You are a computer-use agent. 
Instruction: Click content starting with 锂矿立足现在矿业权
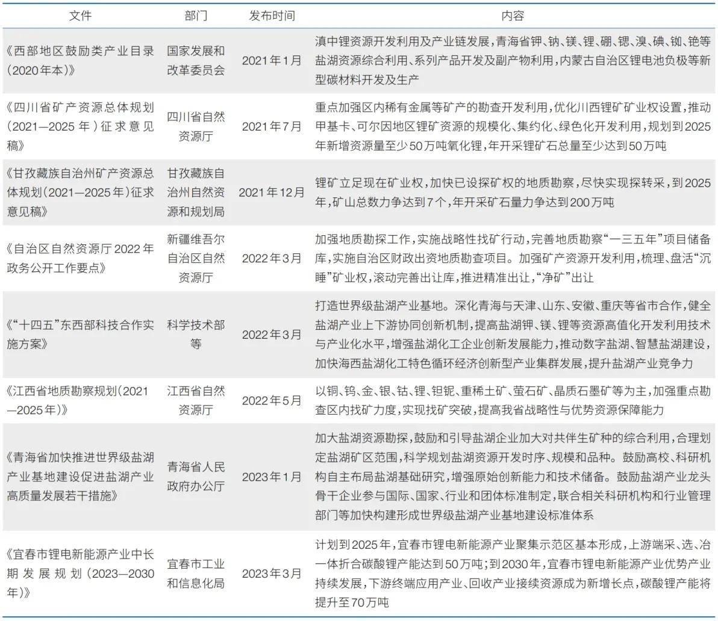pos(513,193)
